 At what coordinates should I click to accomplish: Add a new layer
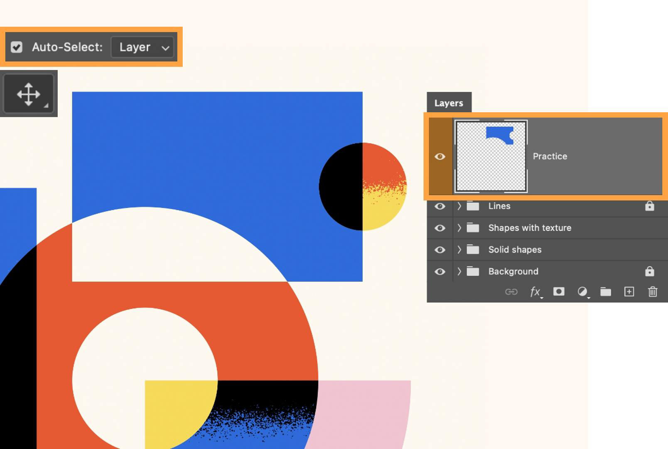(x=629, y=291)
